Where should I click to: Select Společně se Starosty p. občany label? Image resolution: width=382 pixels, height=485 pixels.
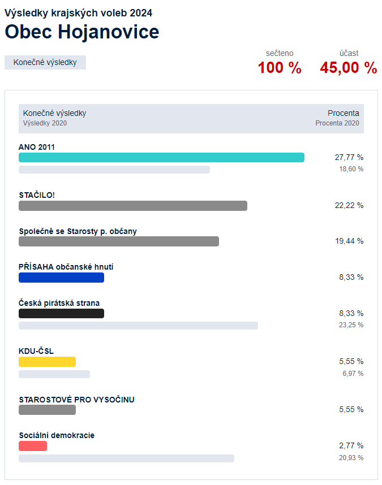(x=78, y=231)
